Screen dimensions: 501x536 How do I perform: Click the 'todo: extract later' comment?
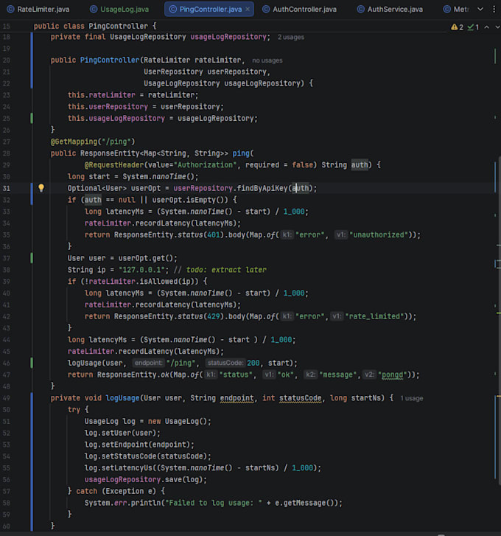(x=226, y=270)
